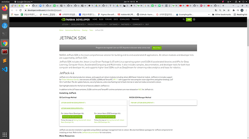The width and height of the screenshot is (249, 139).
Task: Open the Slack bookmark
Action: (48, 15)
